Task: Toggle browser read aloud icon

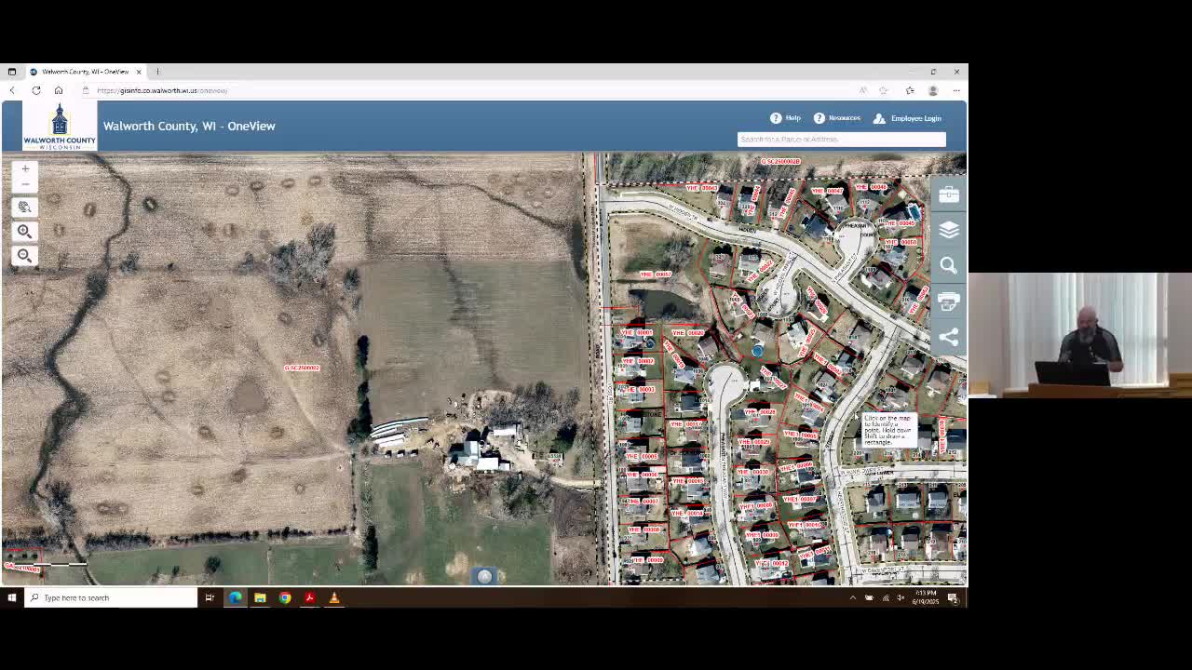Action: point(862,90)
